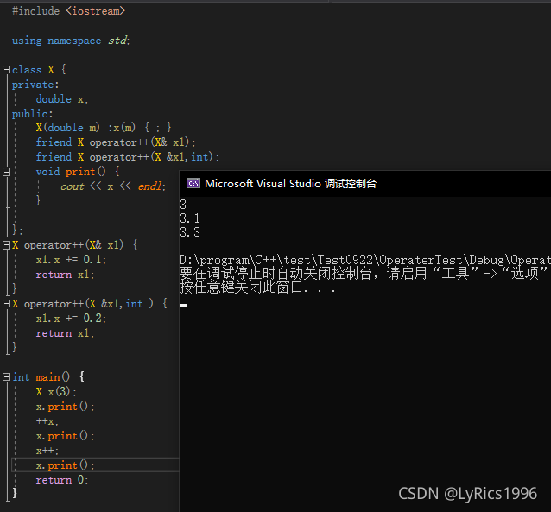
Task: Click the 'friend X operator++(X& x1);' declaration
Action: click(x=116, y=142)
